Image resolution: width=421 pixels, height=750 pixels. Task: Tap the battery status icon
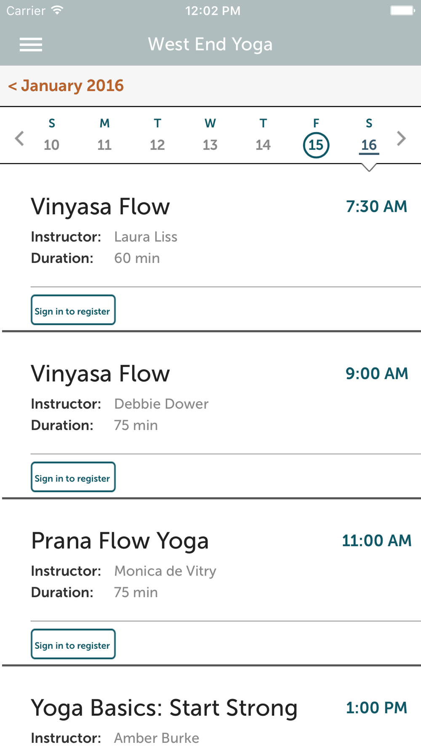click(402, 11)
